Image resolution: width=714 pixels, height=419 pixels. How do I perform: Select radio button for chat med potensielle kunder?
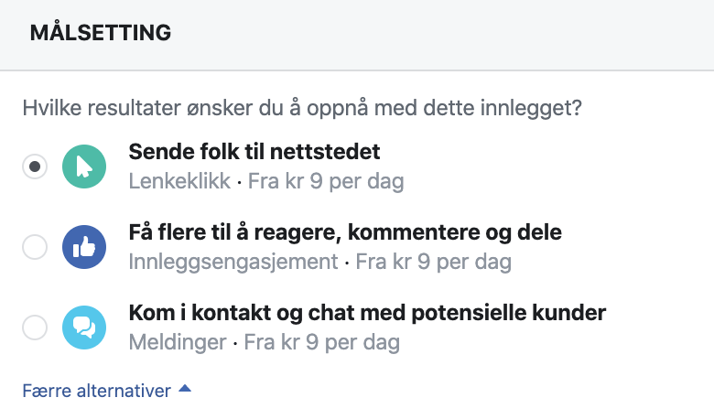click(35, 328)
